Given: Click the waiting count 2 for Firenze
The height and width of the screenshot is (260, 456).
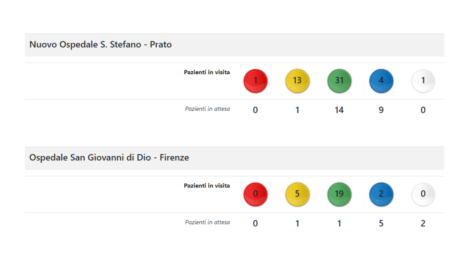Looking at the screenshot, I should (x=423, y=224).
